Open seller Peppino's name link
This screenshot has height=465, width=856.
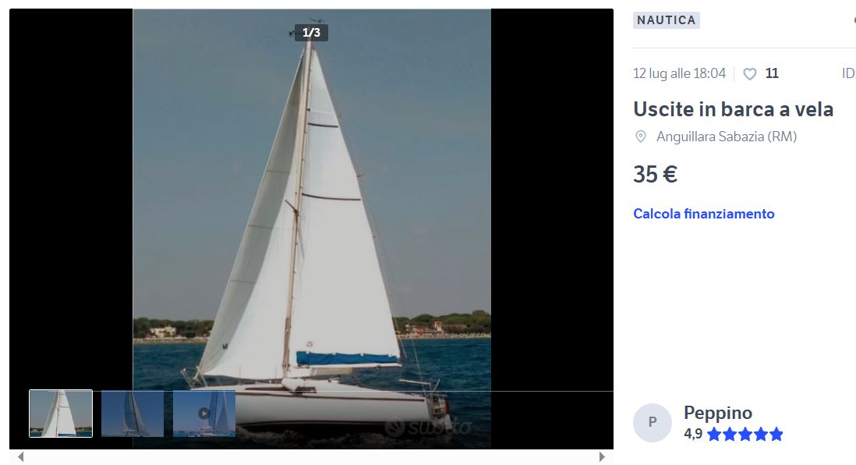point(718,413)
